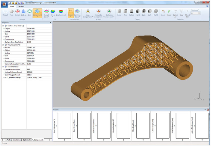Collapse the Surface Area property group

coord(2,26)
